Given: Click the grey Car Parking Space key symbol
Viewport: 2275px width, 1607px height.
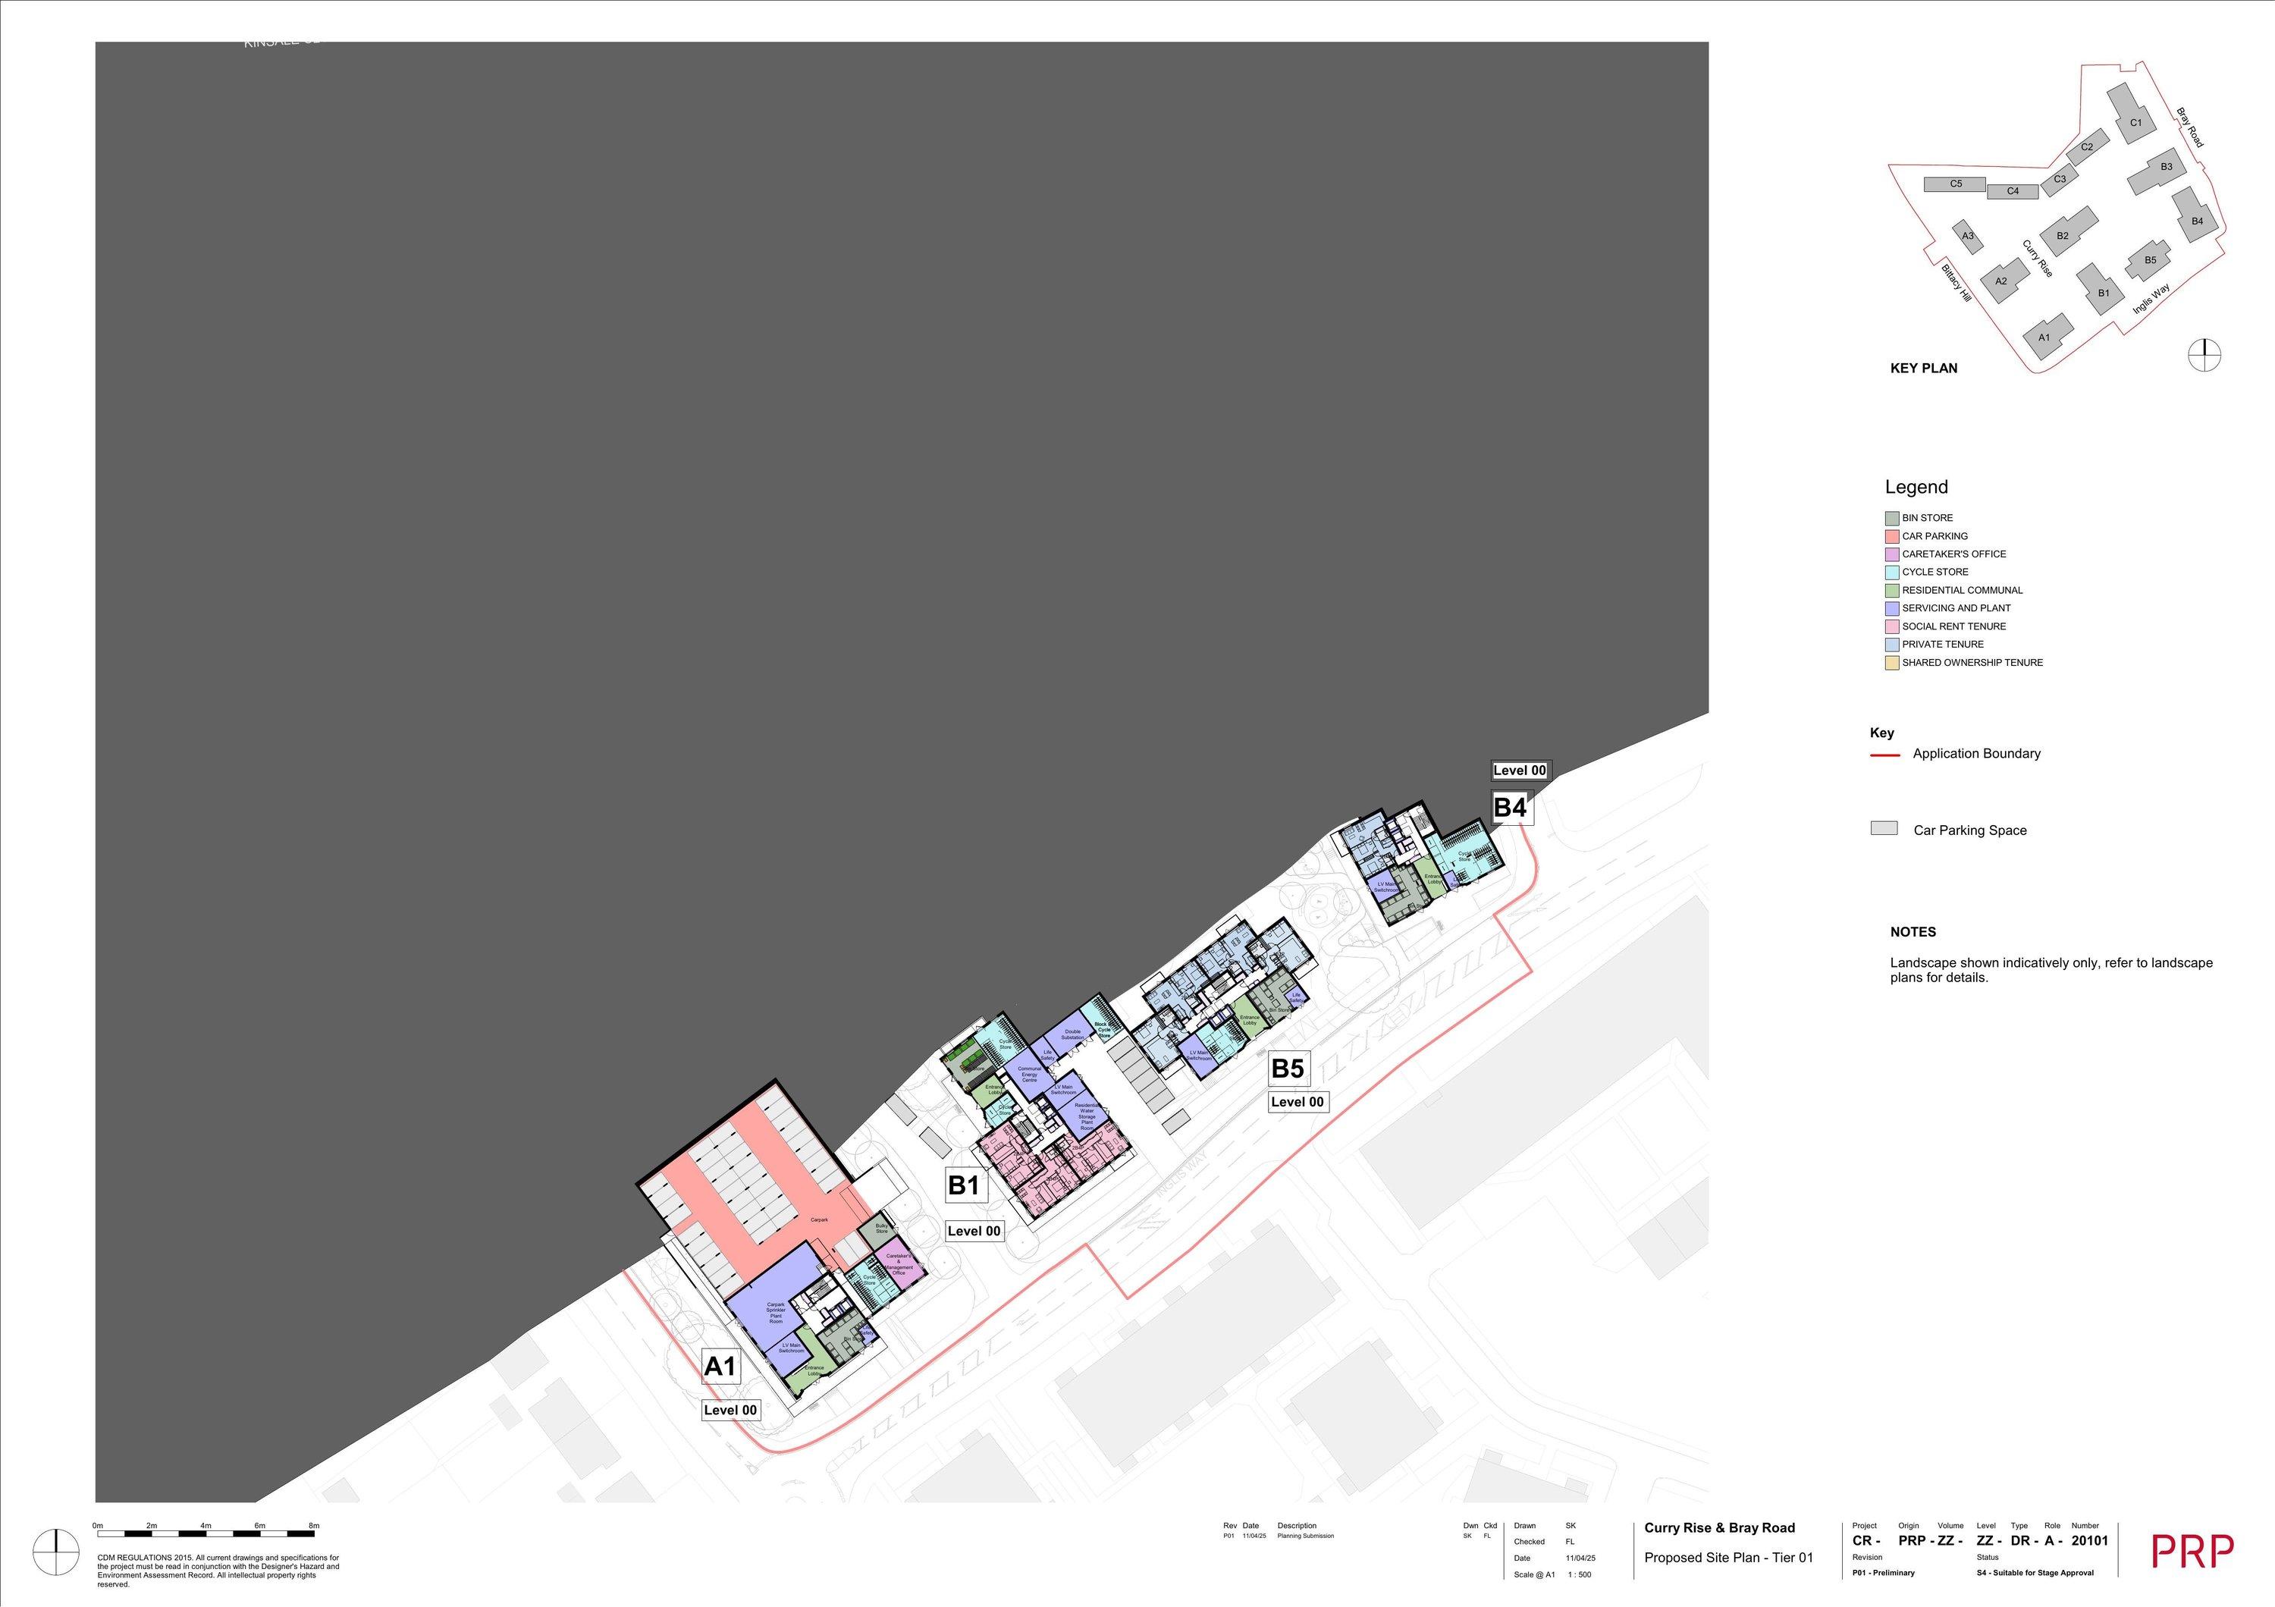Looking at the screenshot, I should click(x=1884, y=828).
